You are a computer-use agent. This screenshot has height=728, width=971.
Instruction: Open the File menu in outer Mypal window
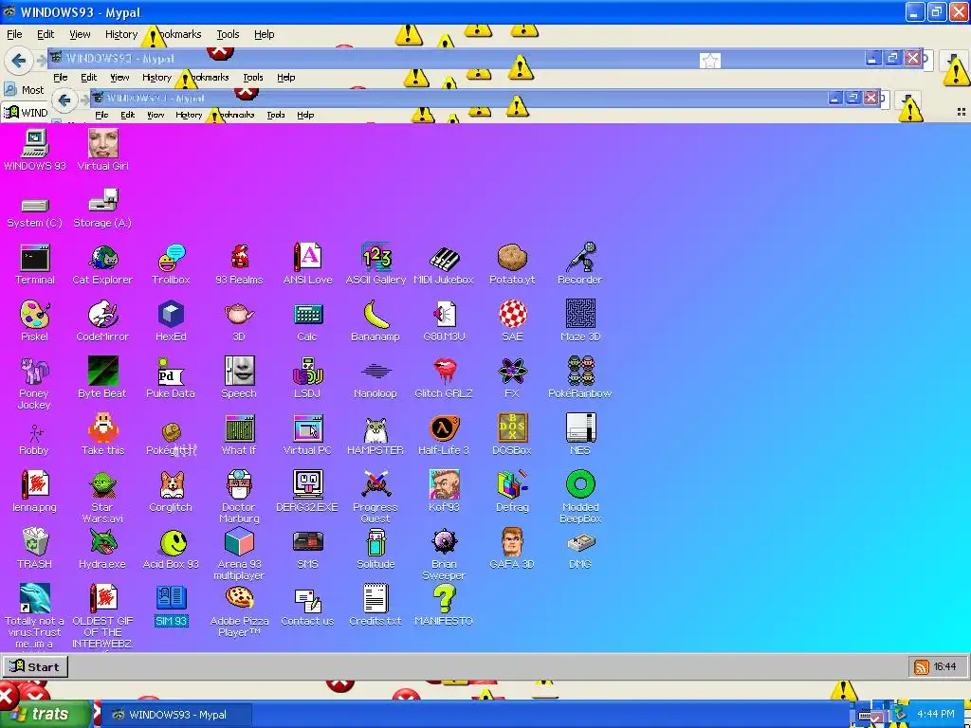[14, 34]
